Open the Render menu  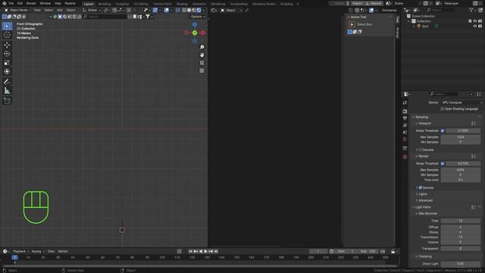(31, 3)
